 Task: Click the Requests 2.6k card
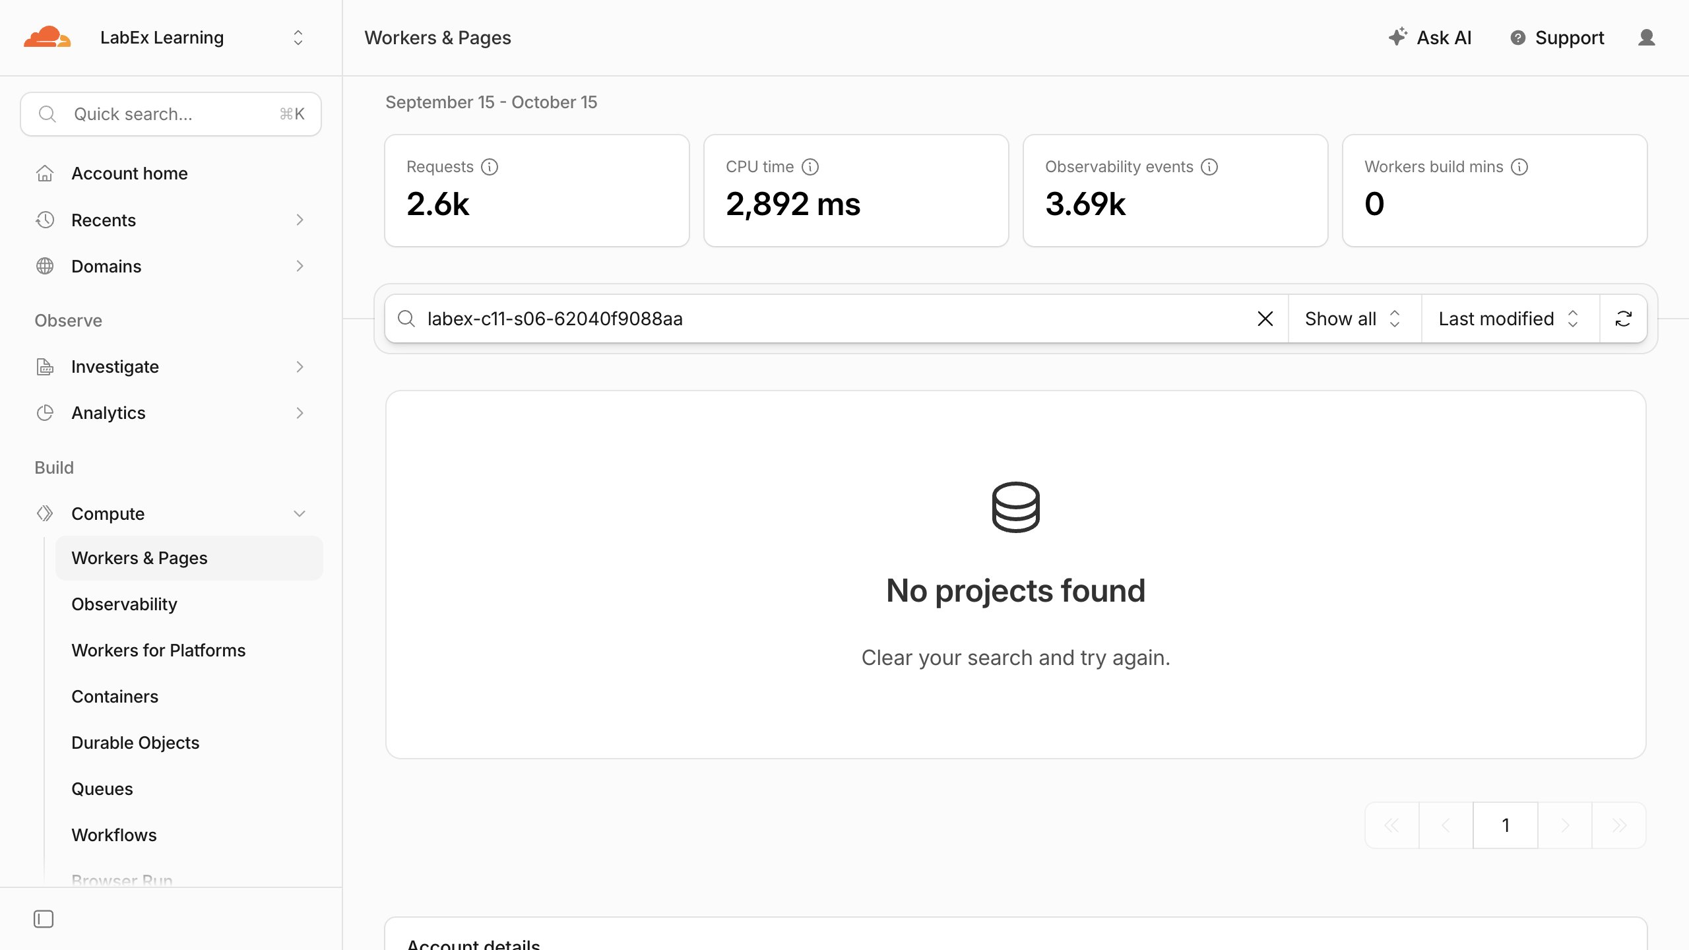click(537, 191)
